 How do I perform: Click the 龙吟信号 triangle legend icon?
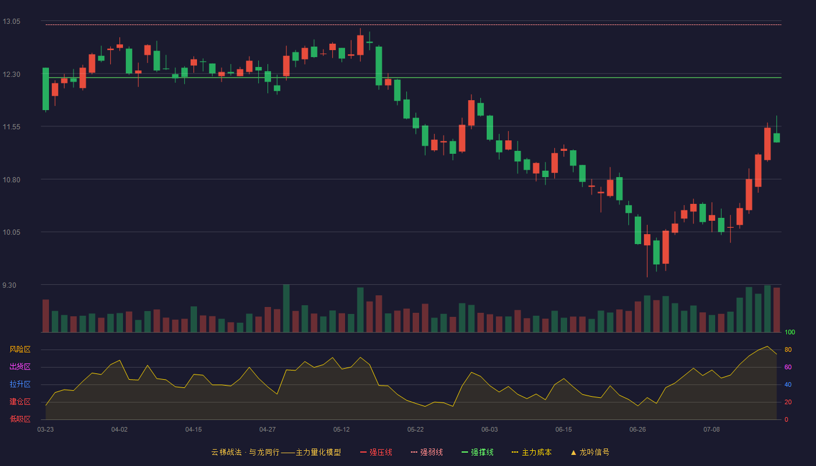[574, 452]
